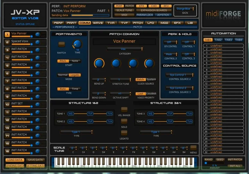The height and width of the screenshot is (174, 249).
Task: Toggle the Portamento Switch button
Action: click(x=61, y=44)
